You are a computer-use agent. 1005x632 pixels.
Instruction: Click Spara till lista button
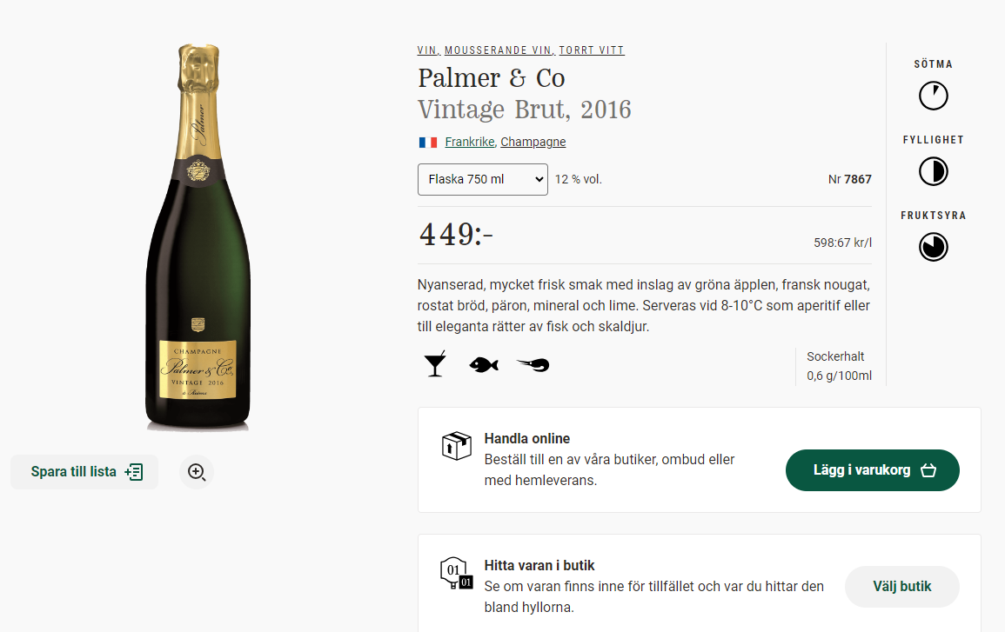point(85,472)
